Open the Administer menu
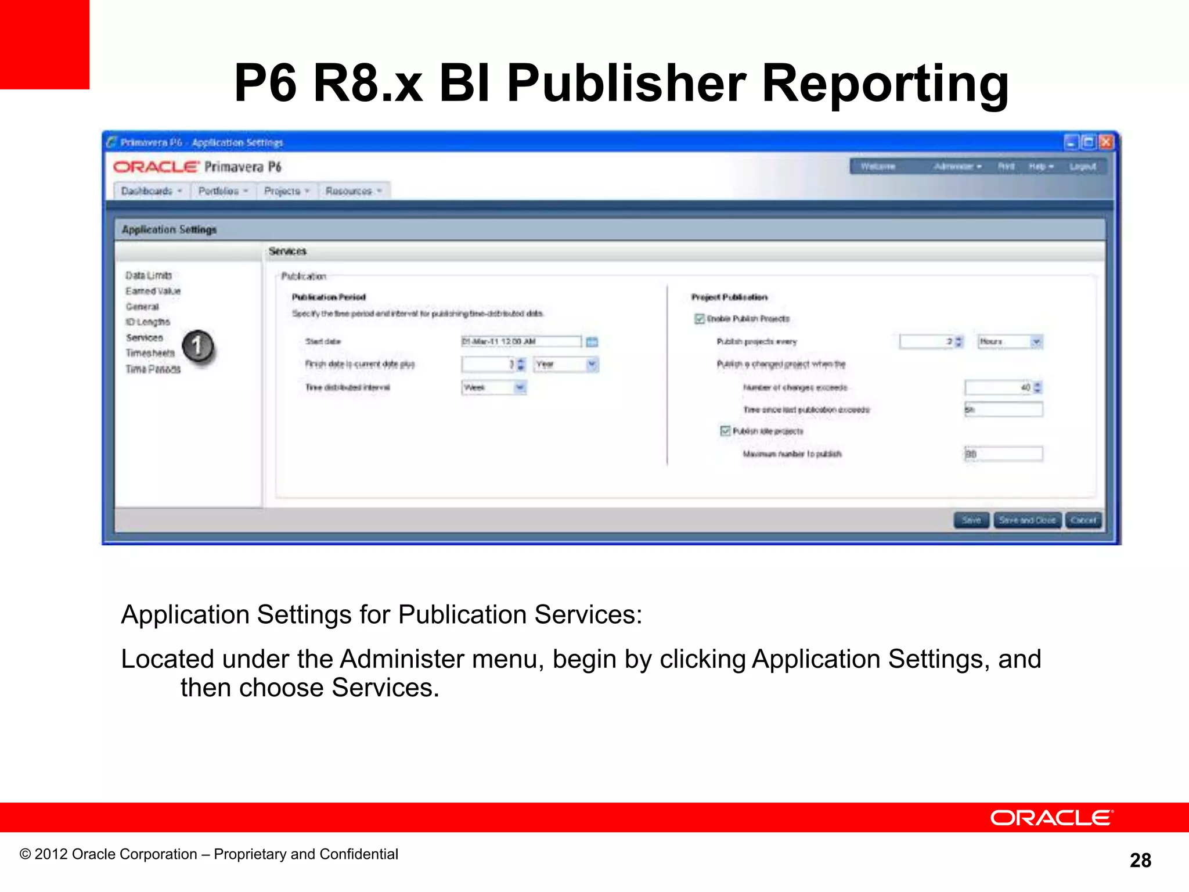The image size is (1189, 892). click(x=957, y=167)
